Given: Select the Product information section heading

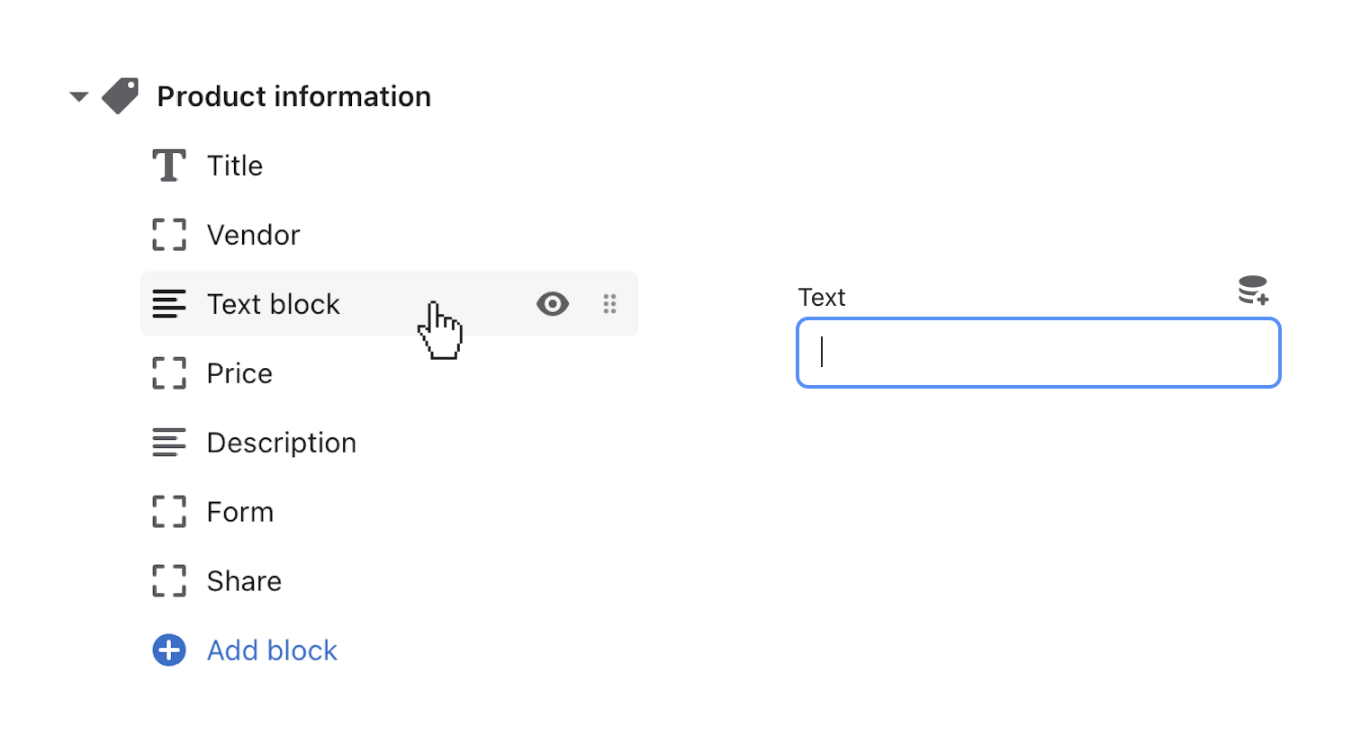Looking at the screenshot, I should click(x=293, y=96).
